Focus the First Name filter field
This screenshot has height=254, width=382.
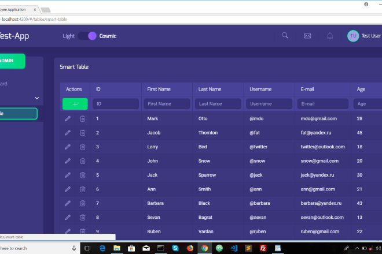167,104
